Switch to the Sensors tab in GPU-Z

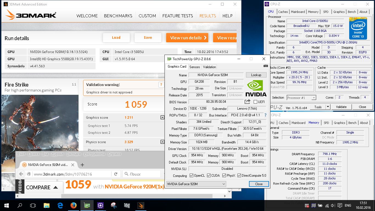[195, 67]
